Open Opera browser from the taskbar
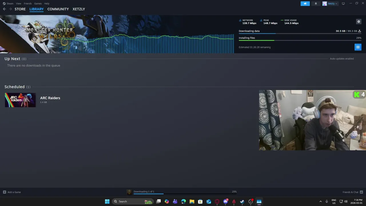 217,201
